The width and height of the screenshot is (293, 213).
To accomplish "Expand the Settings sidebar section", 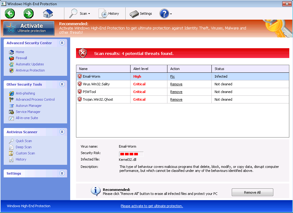I will pos(62,173).
